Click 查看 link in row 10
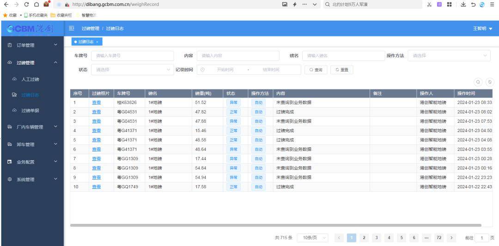The height and width of the screenshot is (246, 499). pyautogui.click(x=97, y=187)
